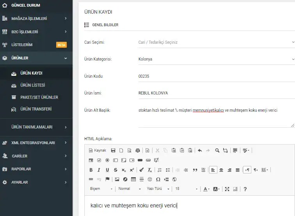Click the Bold formatting icon
The image size is (295, 216).
point(91,170)
